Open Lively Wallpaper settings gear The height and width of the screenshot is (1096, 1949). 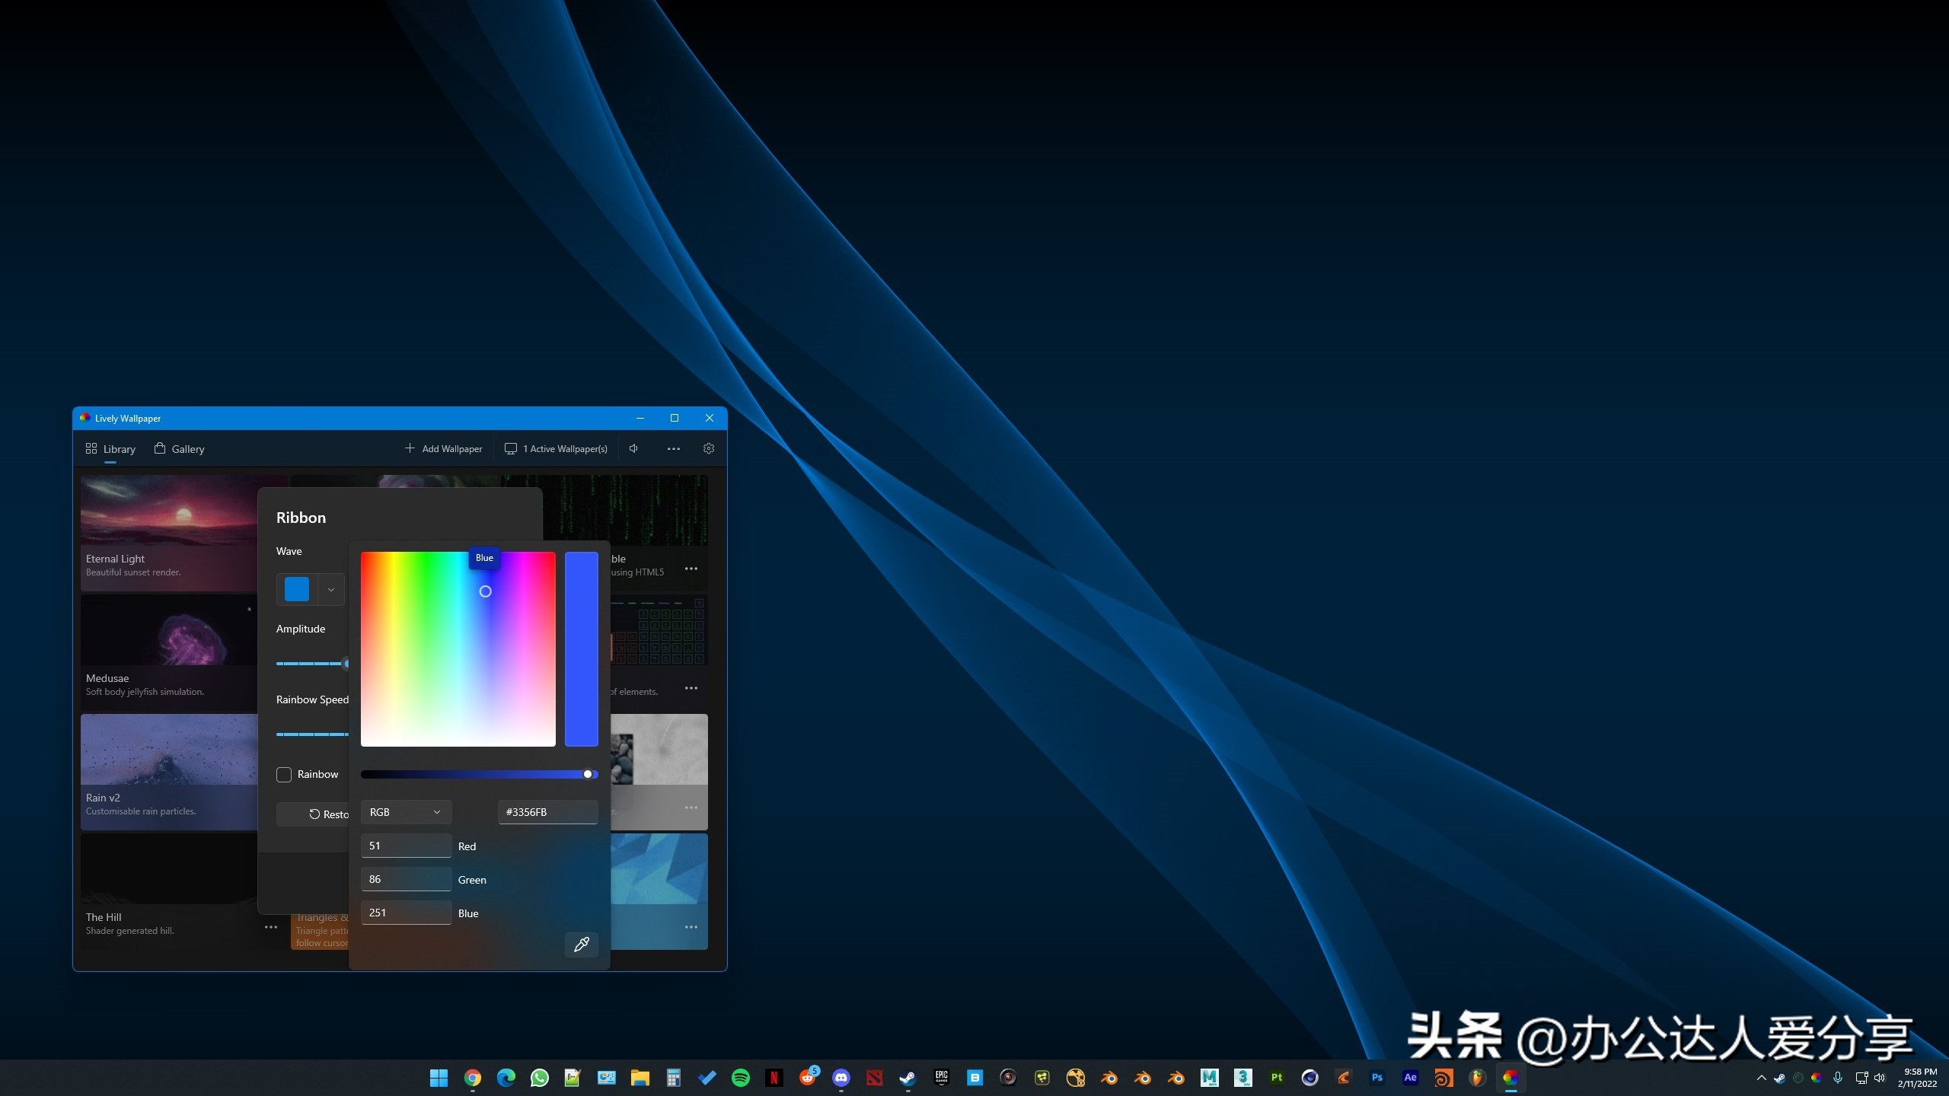click(x=708, y=448)
